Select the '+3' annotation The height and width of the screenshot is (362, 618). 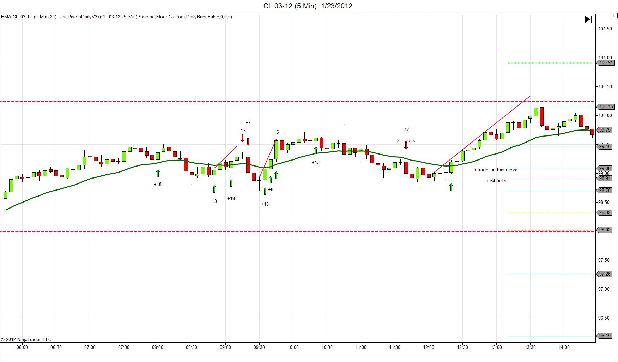point(214,201)
